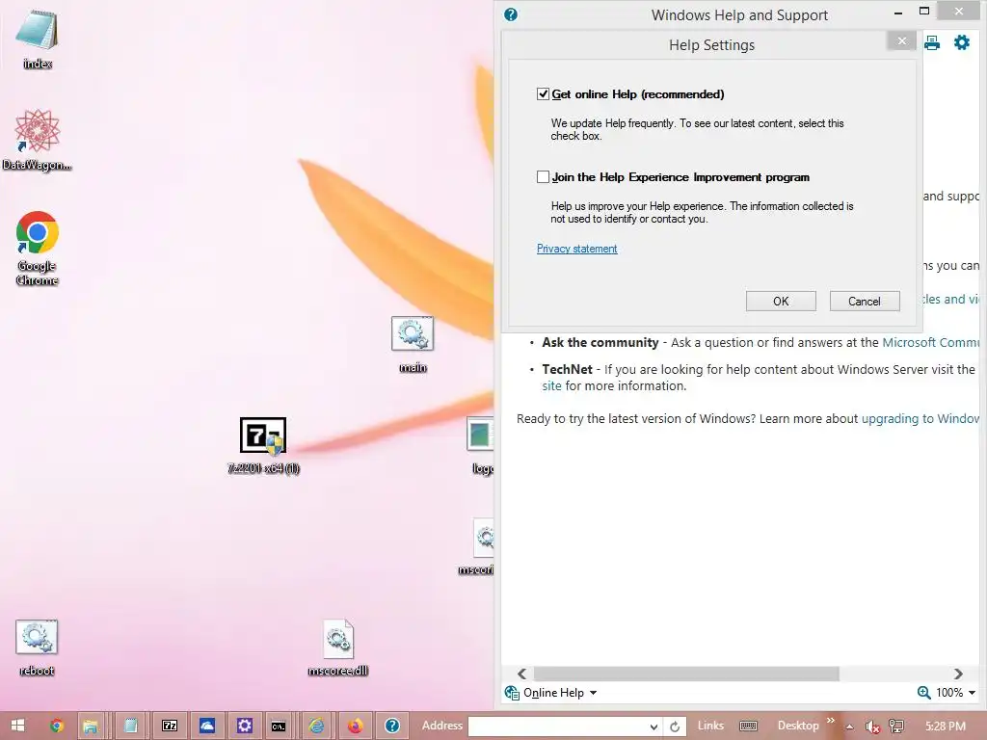Minimize the Windows Help and Support window

click(898, 12)
